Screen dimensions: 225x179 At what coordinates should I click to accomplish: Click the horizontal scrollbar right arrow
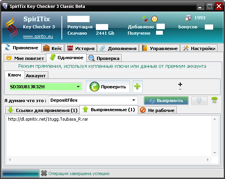(208, 160)
